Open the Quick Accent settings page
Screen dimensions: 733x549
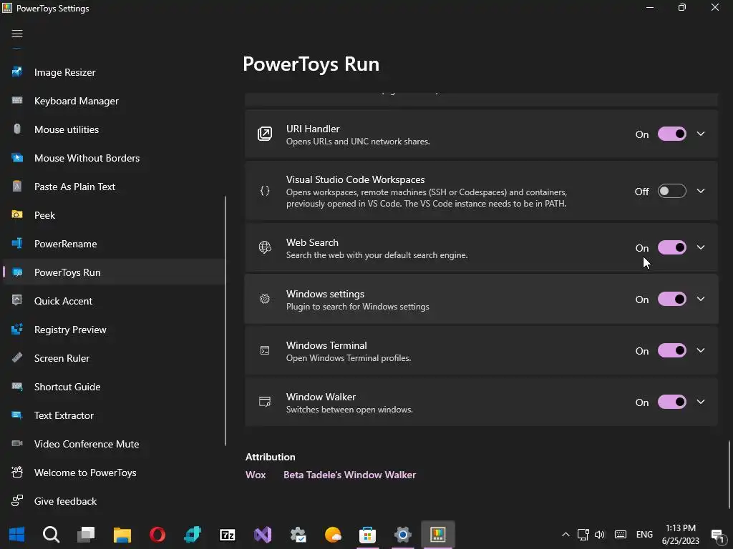pos(114,301)
